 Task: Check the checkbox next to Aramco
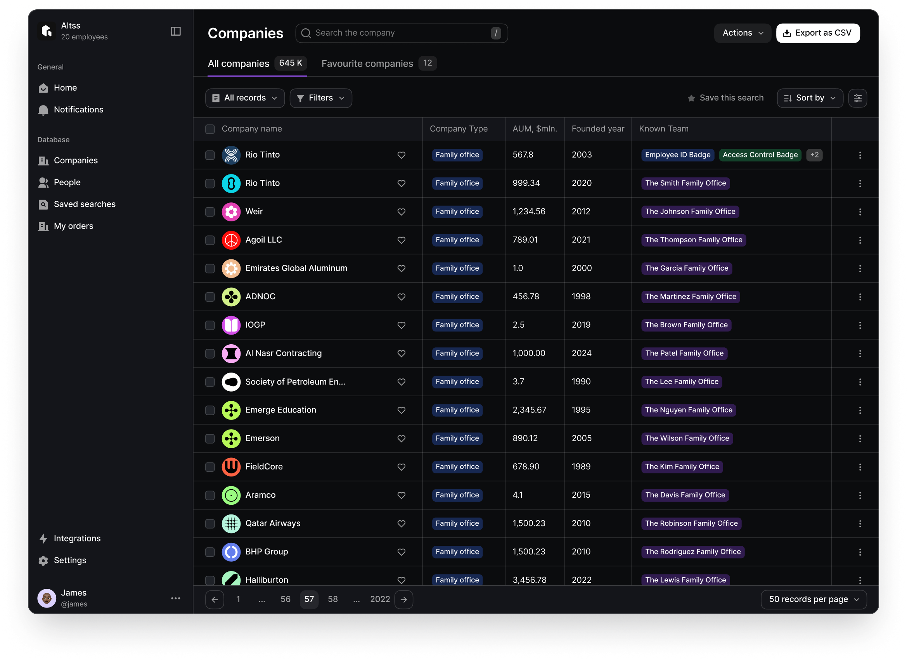(210, 495)
